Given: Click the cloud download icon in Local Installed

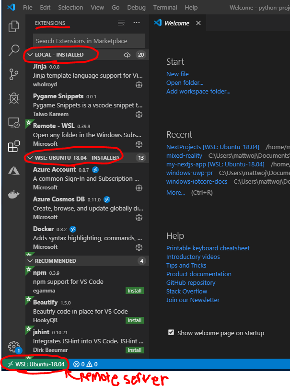Looking at the screenshot, I should (x=127, y=55).
